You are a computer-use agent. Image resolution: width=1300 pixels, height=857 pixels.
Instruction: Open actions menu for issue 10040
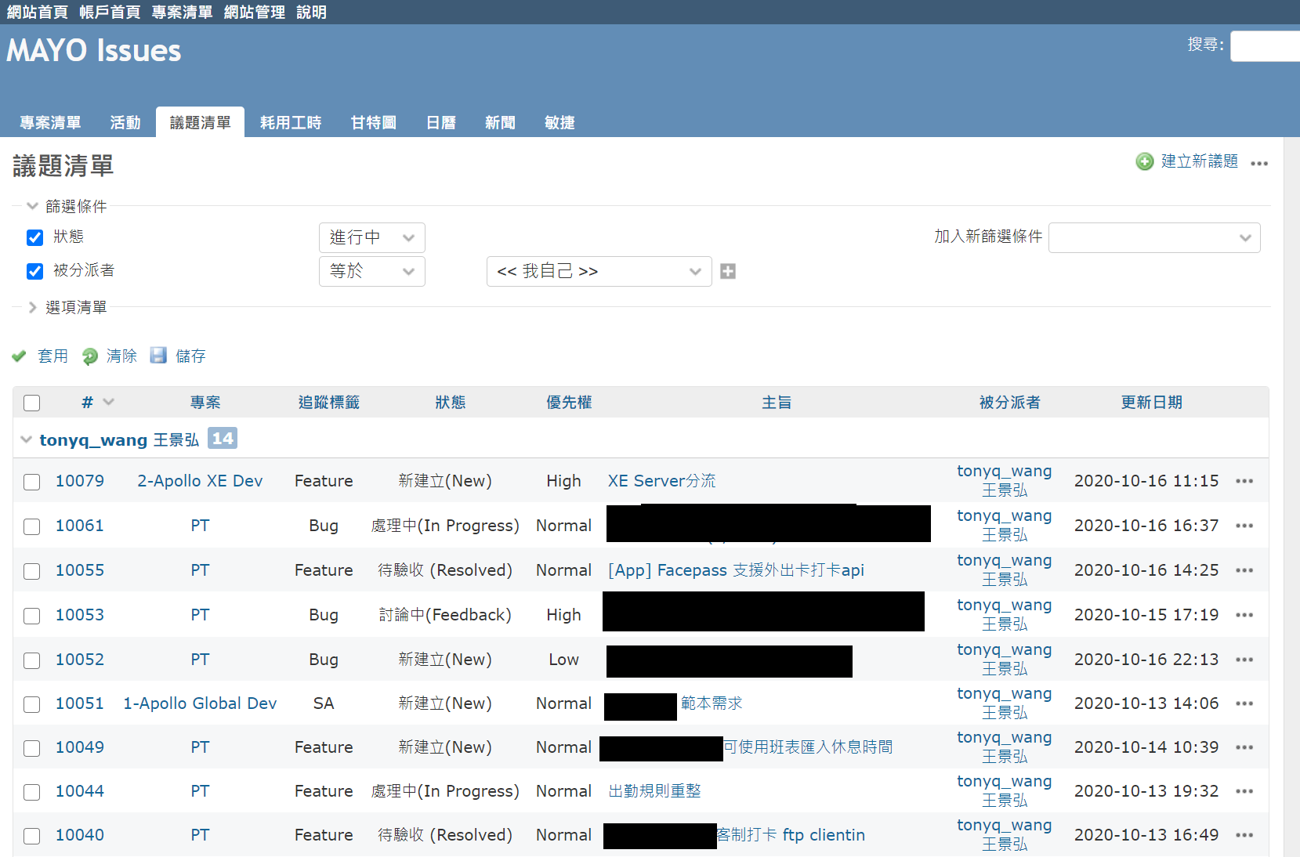tap(1244, 835)
